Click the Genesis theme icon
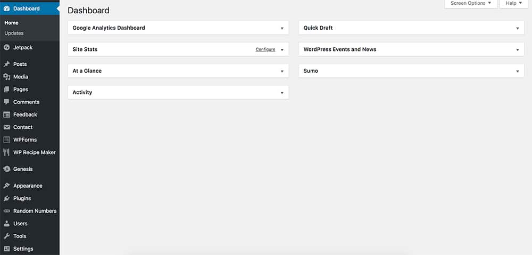The image size is (532, 255). 6,169
